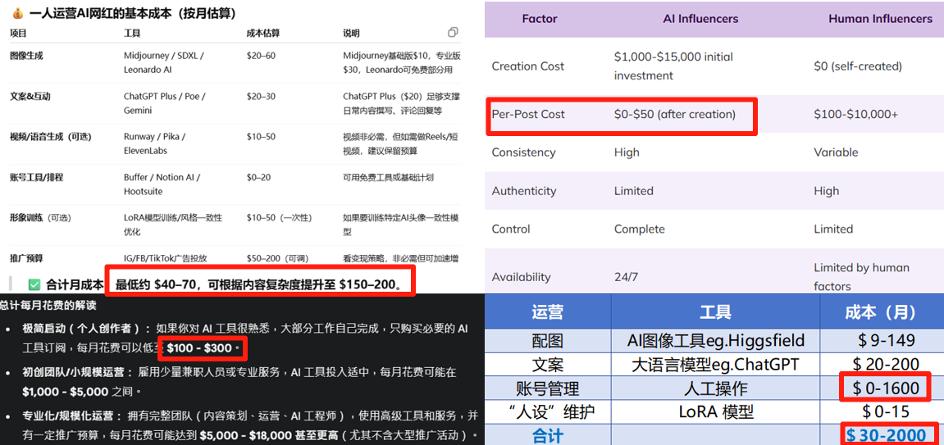Screen dimensions: 944x445
Task: Click the green checkmark next to 合计月成本
Action: (x=34, y=284)
